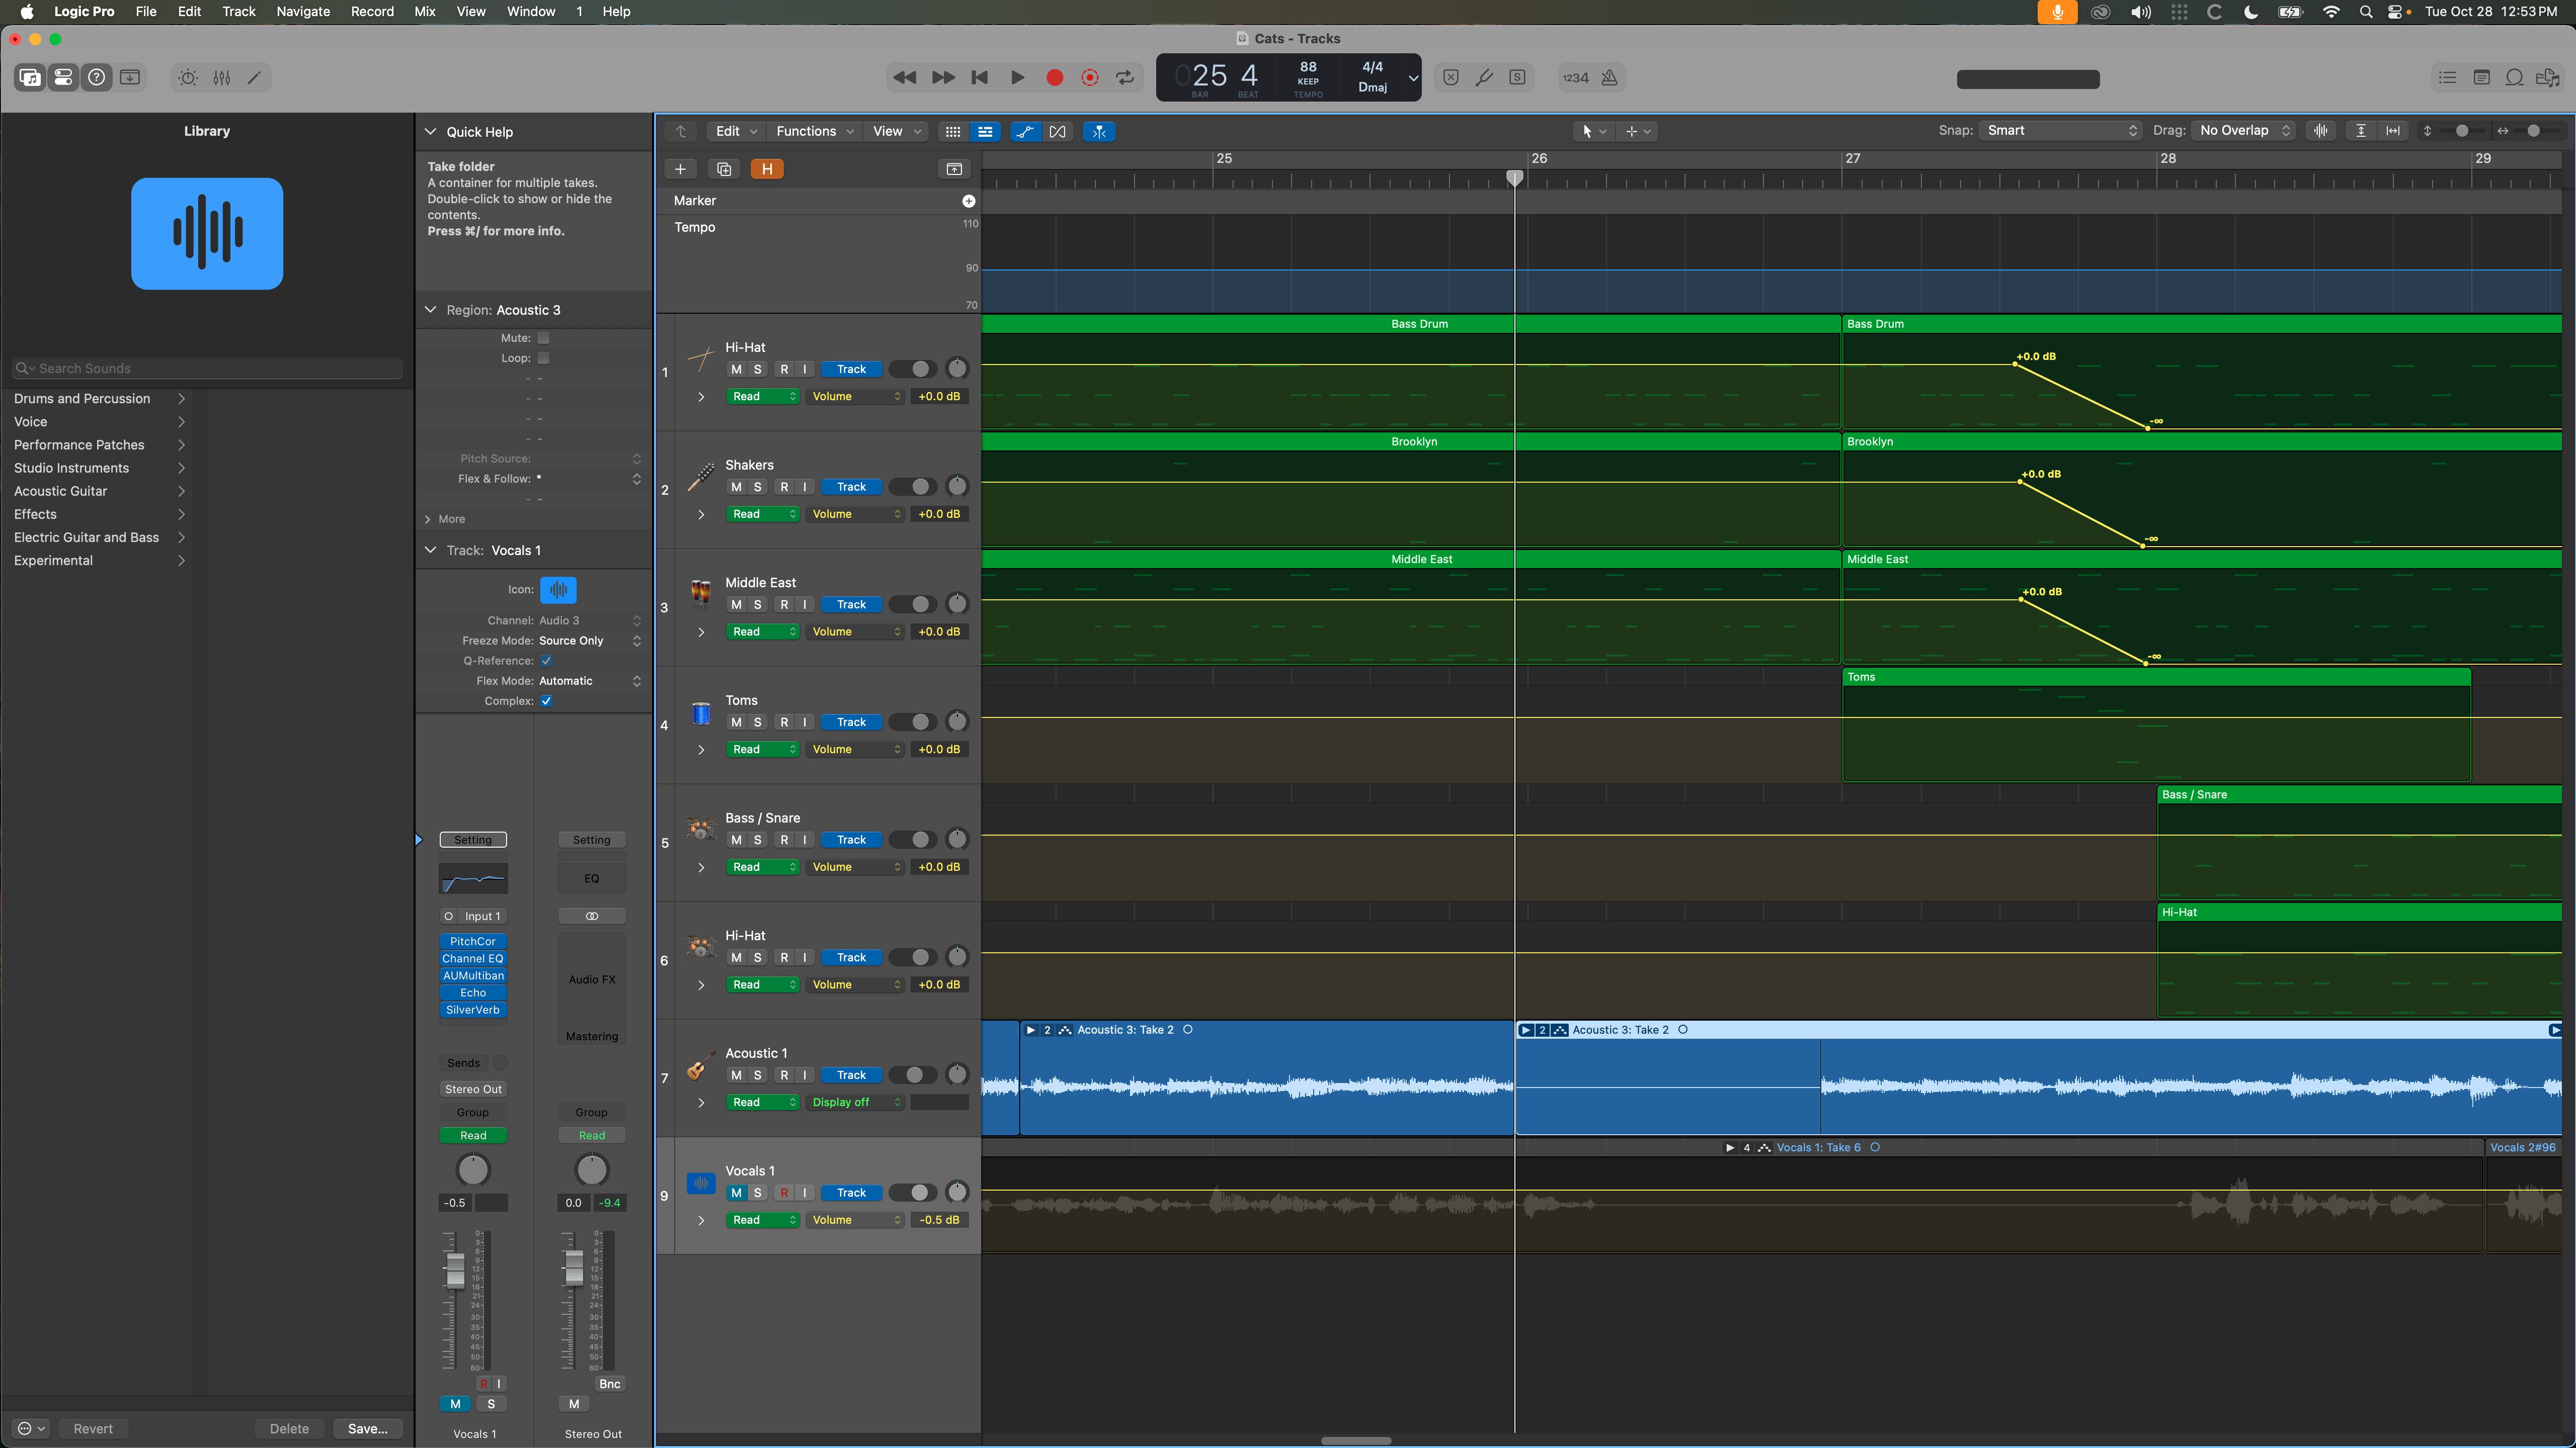Expand the More region parameters disclosure
The image size is (2576, 1448).
[x=428, y=519]
